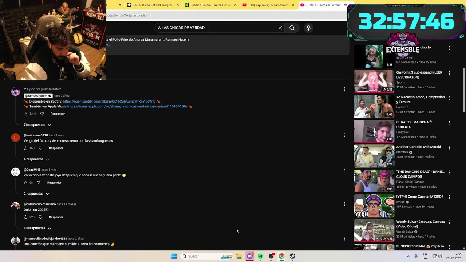Switch to Caliiban Stream Watch Live tab
466x262 pixels.
208,5
